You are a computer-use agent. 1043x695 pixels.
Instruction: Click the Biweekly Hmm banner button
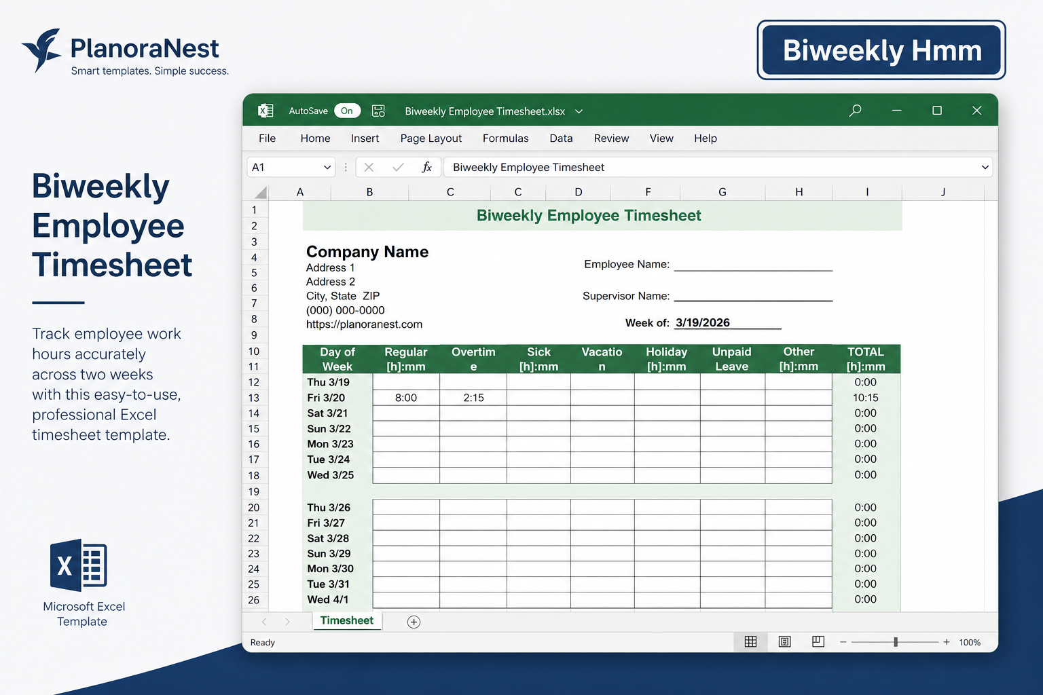881,50
